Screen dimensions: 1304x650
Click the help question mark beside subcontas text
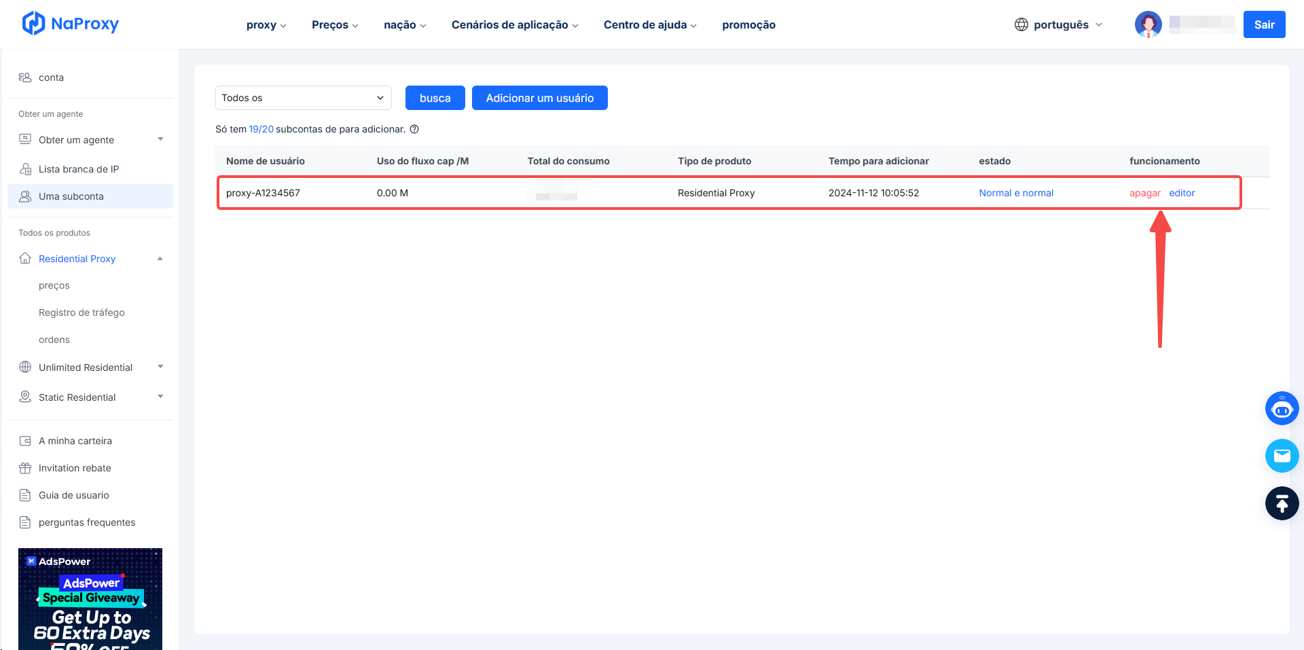(x=414, y=129)
